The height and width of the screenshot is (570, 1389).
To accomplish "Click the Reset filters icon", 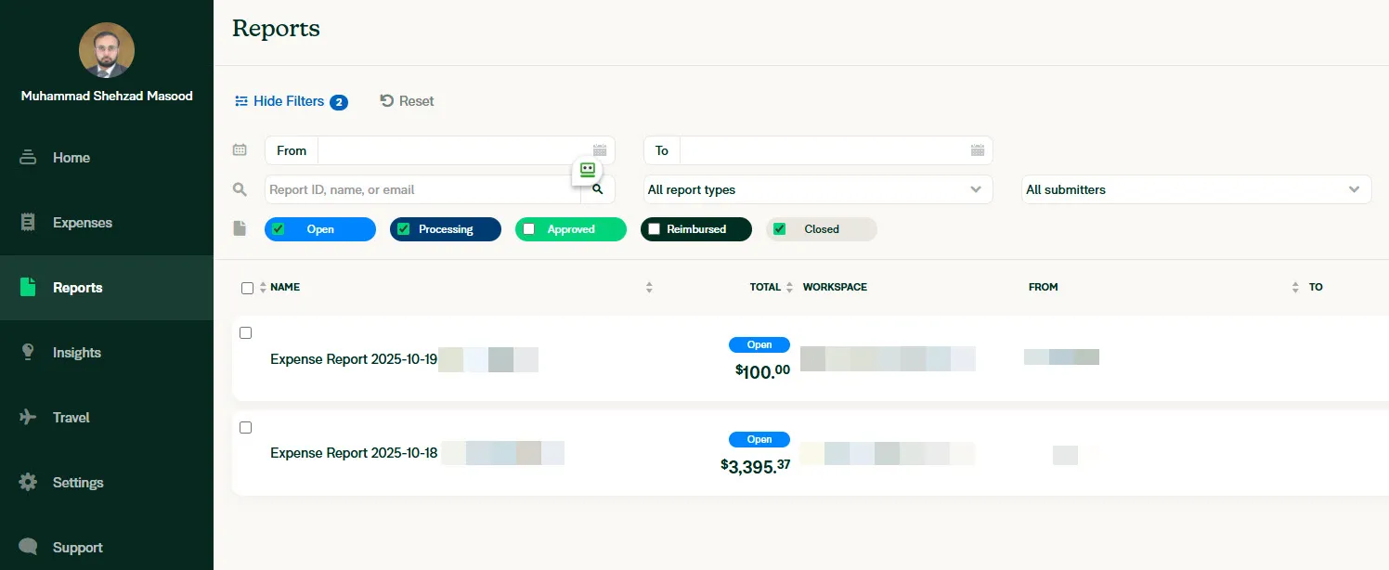I will [x=387, y=101].
